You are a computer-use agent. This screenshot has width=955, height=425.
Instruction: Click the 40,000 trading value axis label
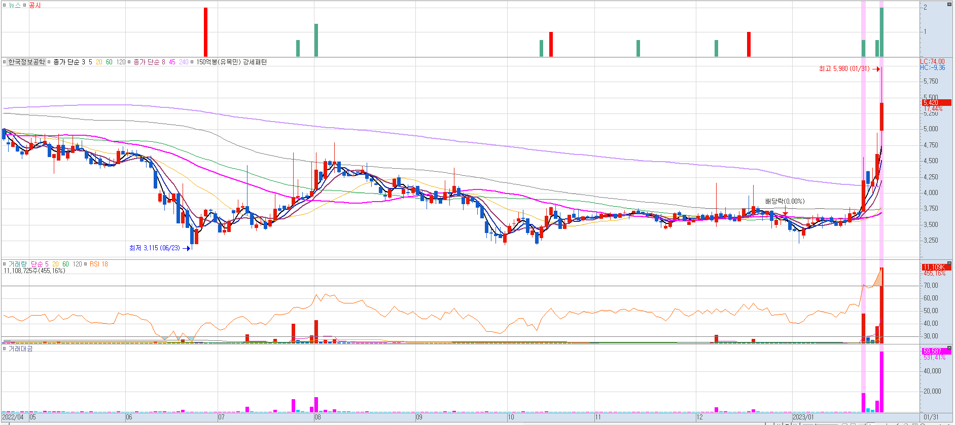932,371
